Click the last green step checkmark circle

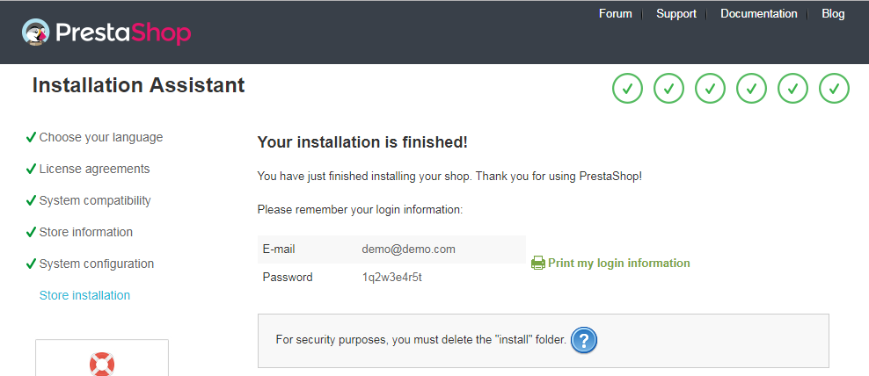click(834, 88)
